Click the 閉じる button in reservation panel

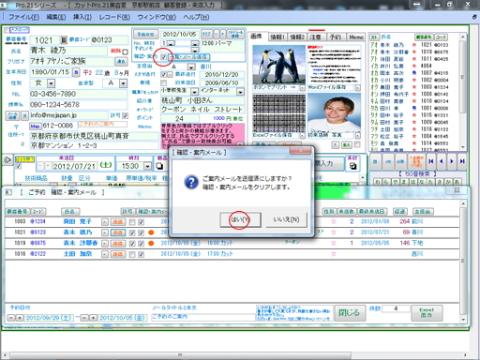pyautogui.click(x=350, y=313)
